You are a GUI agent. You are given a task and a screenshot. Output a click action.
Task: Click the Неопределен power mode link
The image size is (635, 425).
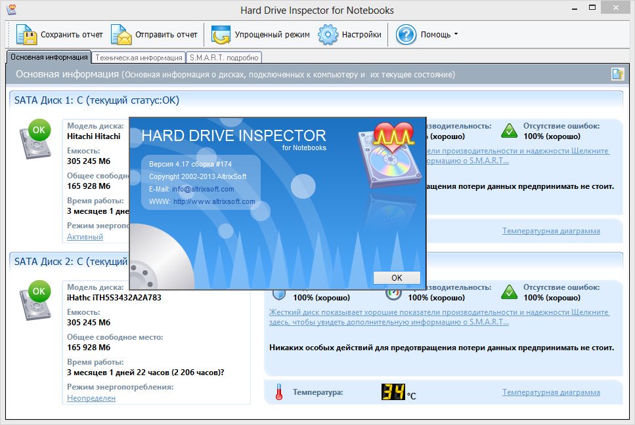91,398
